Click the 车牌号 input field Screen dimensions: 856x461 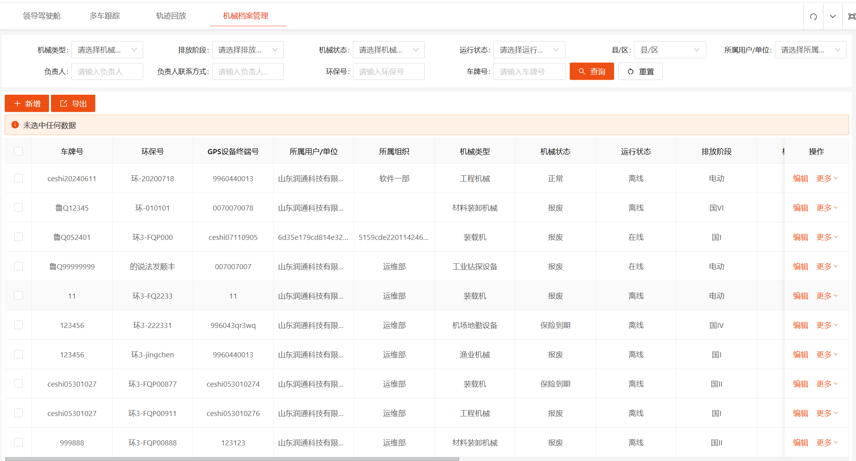pos(529,72)
